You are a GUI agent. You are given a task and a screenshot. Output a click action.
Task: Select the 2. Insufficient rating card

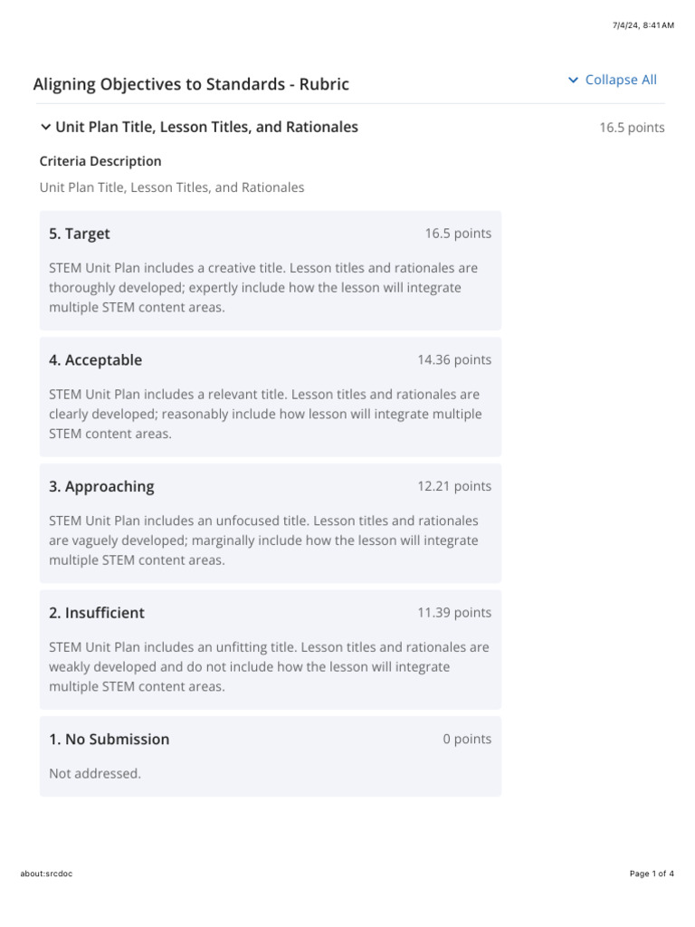click(x=271, y=650)
